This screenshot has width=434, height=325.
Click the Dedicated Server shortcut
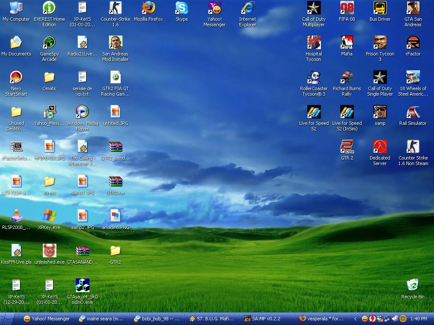tap(380, 147)
